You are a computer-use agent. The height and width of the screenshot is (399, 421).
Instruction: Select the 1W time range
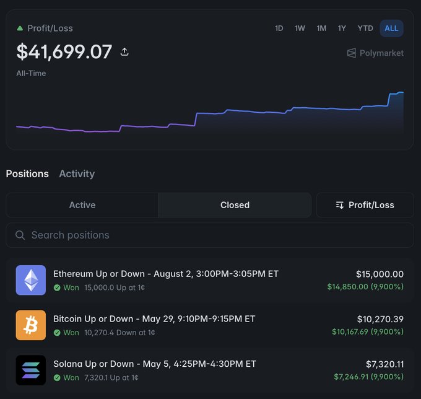[300, 28]
